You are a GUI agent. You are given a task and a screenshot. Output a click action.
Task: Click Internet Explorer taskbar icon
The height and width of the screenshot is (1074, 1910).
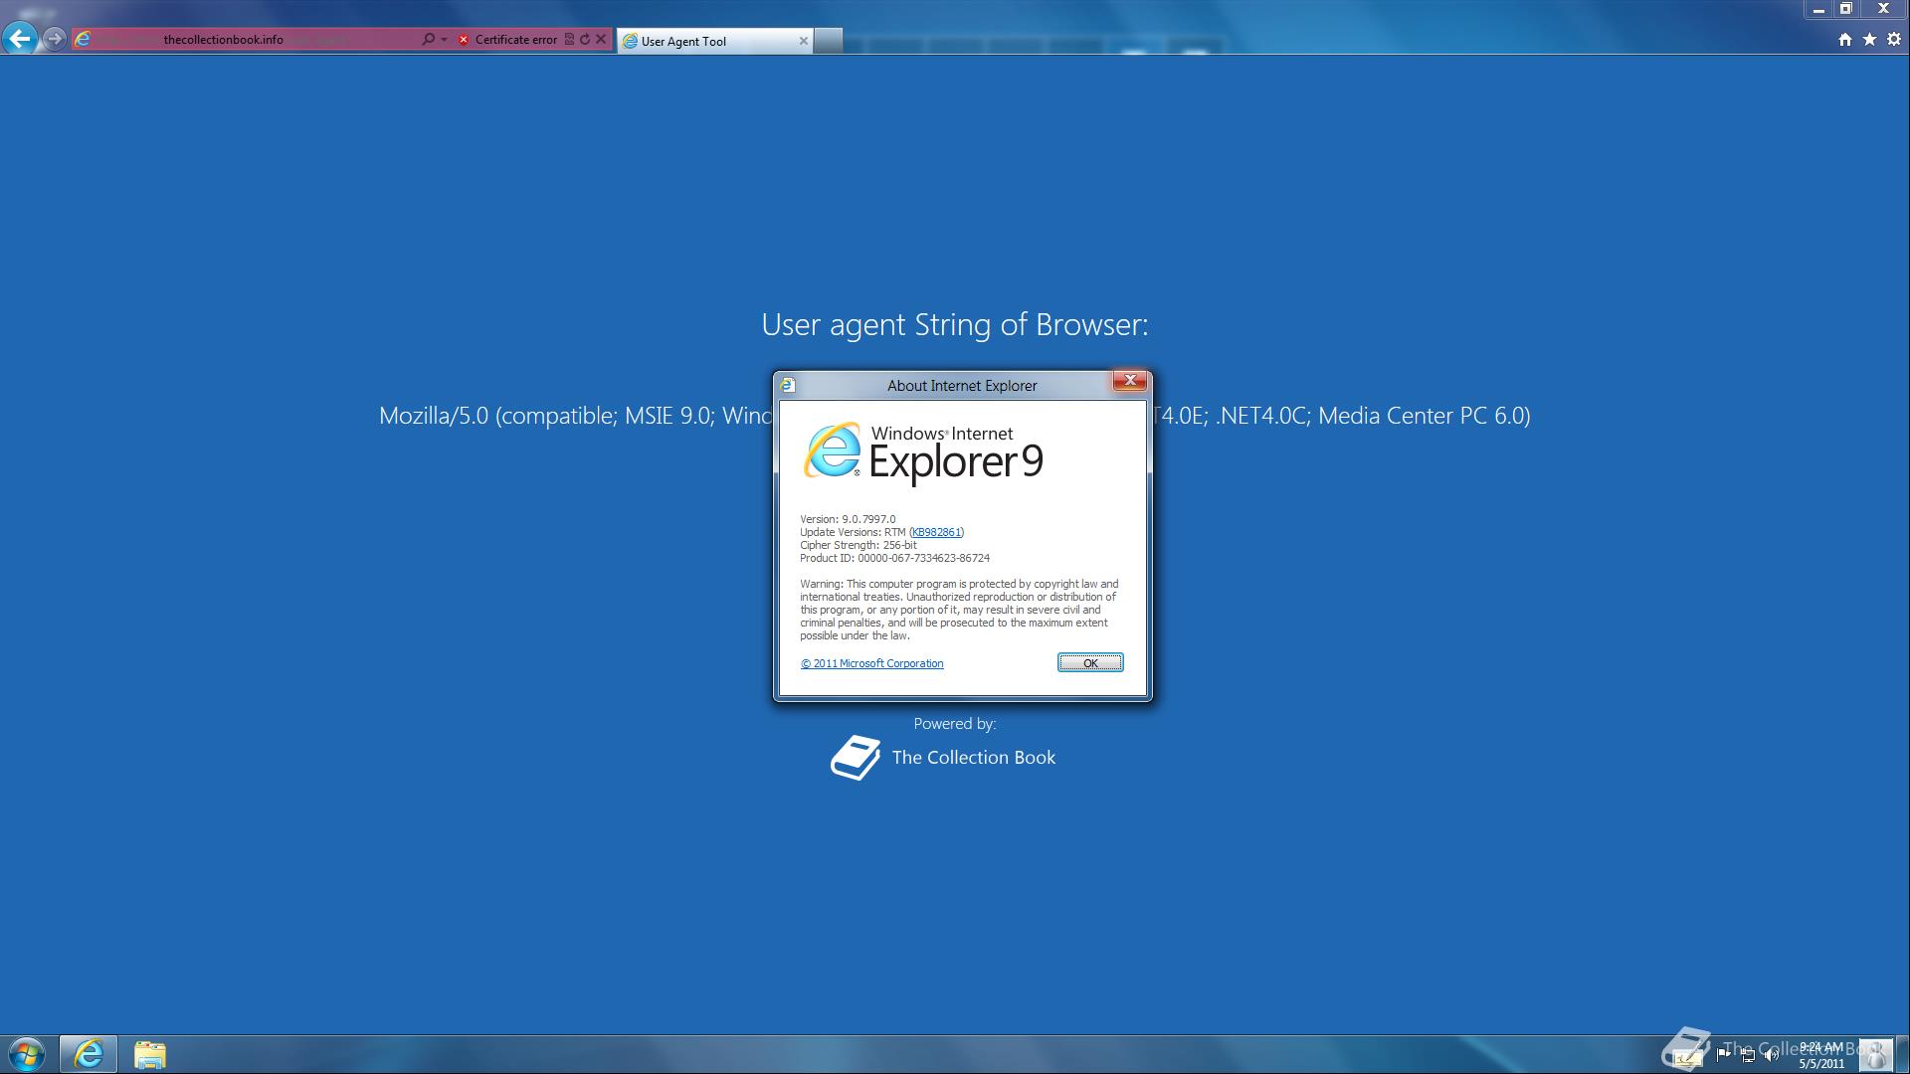tap(89, 1054)
